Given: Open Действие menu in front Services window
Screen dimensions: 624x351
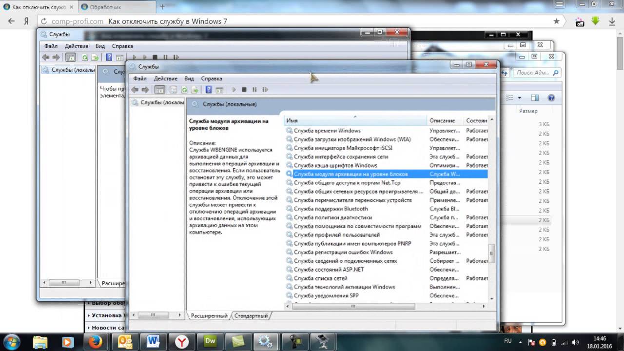Looking at the screenshot, I should pyautogui.click(x=166, y=78).
